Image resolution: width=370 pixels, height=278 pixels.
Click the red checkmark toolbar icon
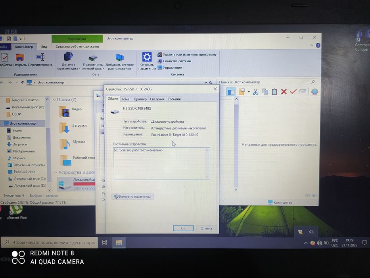tap(293, 91)
